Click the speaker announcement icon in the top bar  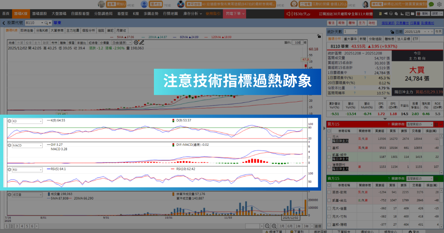pos(289,14)
